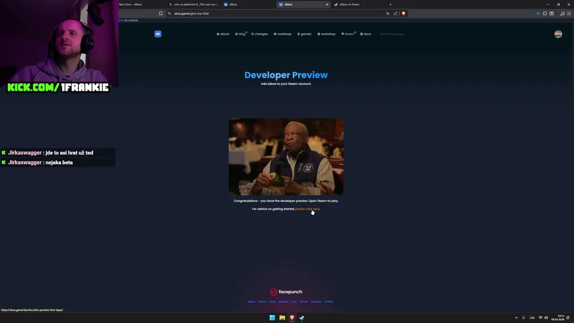Click the blue sound icon in browser toolbar
This screenshot has width=574, height=323.
(538, 13)
